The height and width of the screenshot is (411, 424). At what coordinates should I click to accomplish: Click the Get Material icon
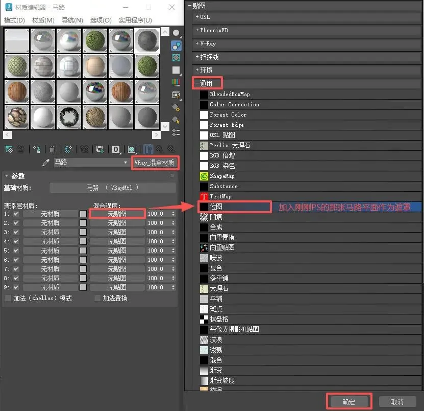click(x=9, y=149)
